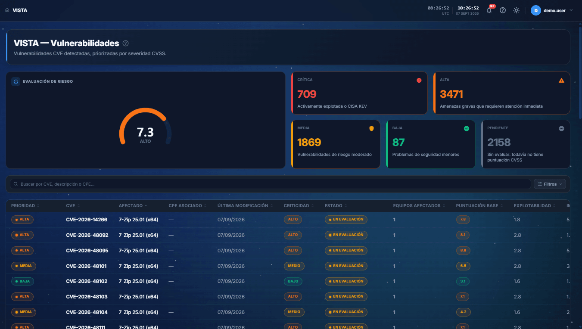Sort by CPE Asociado column

[x=187, y=206]
